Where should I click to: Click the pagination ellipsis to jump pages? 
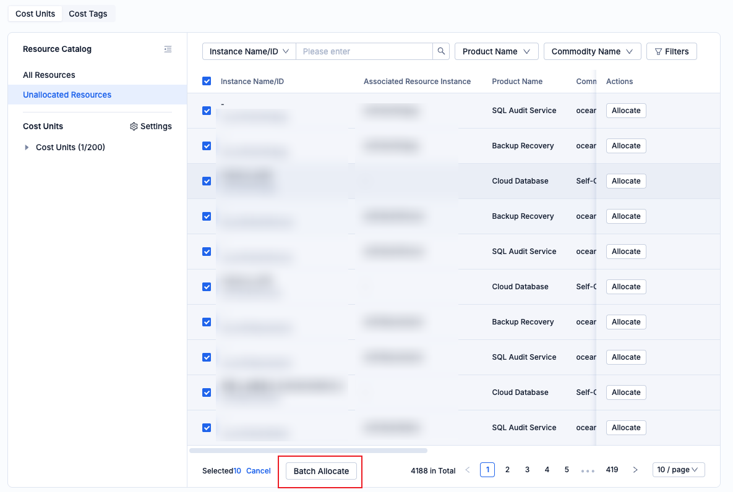coord(588,470)
